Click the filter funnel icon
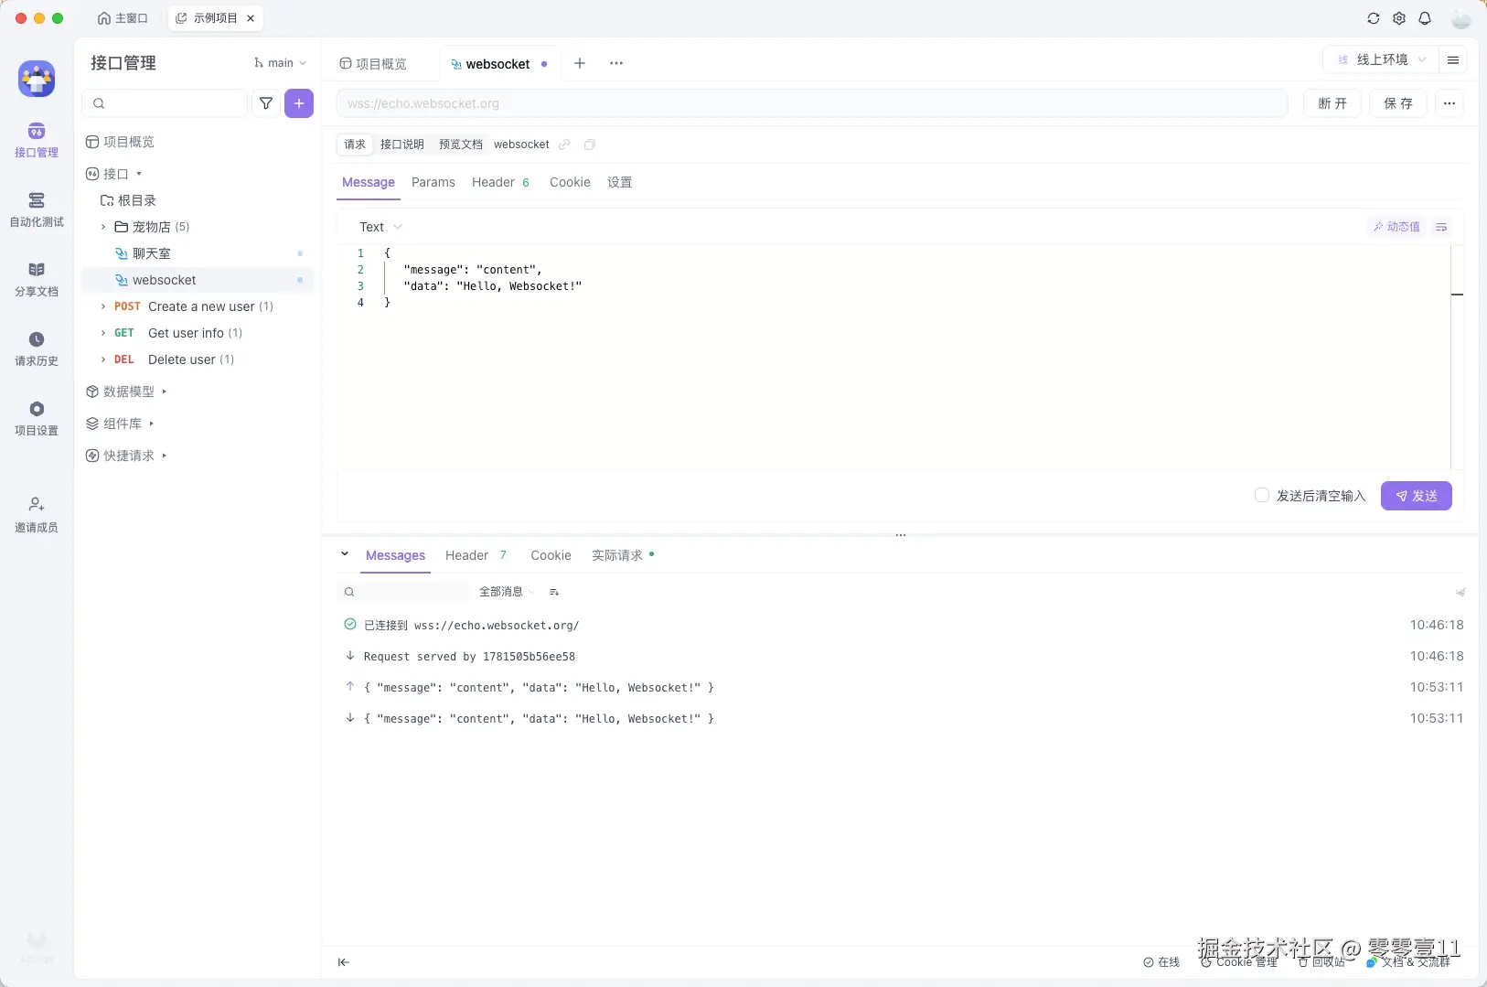This screenshot has height=987, width=1487. point(266,103)
